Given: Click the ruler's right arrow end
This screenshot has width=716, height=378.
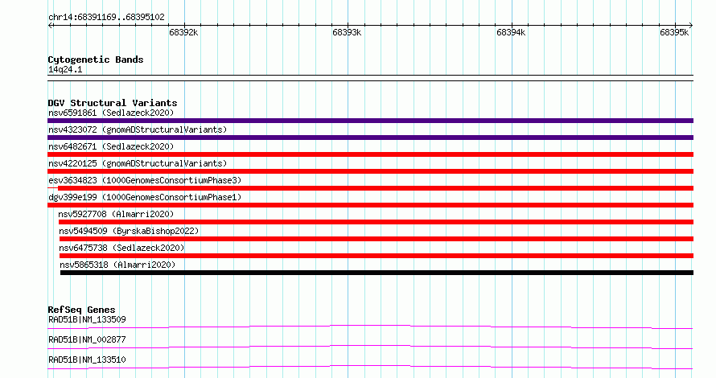Looking at the screenshot, I should 691,25.
